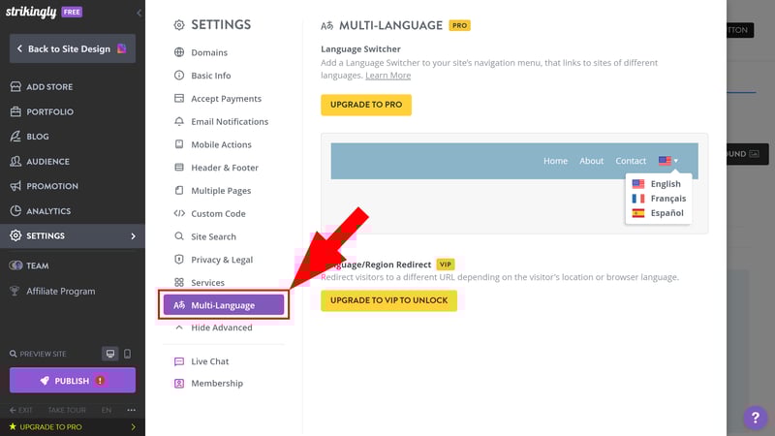This screenshot has height=436, width=775.
Task: Click the Team toggle icon
Action: [15, 265]
